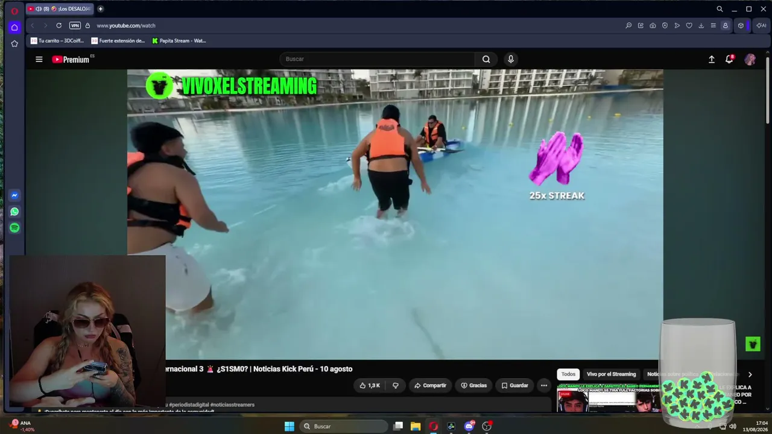
Task: Go back to the previous page
Action: [32, 25]
